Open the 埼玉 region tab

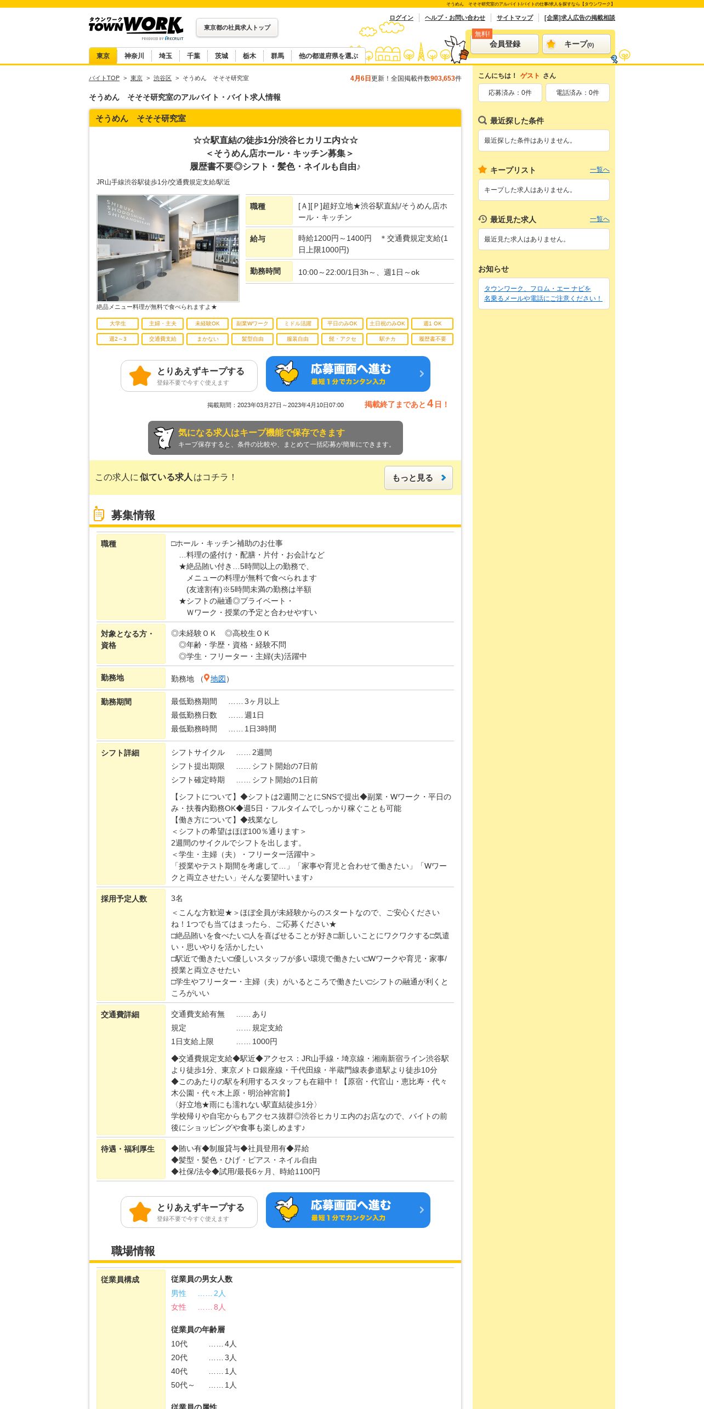click(x=166, y=56)
